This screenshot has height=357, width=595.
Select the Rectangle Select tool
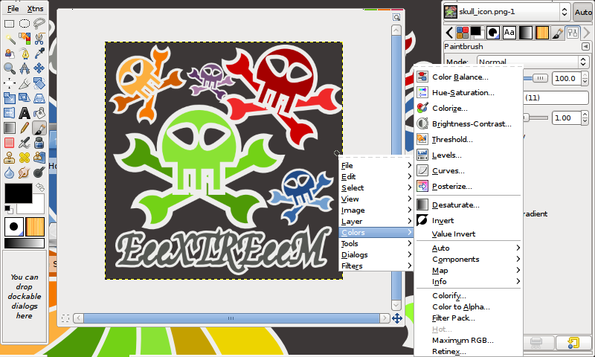click(x=9, y=24)
